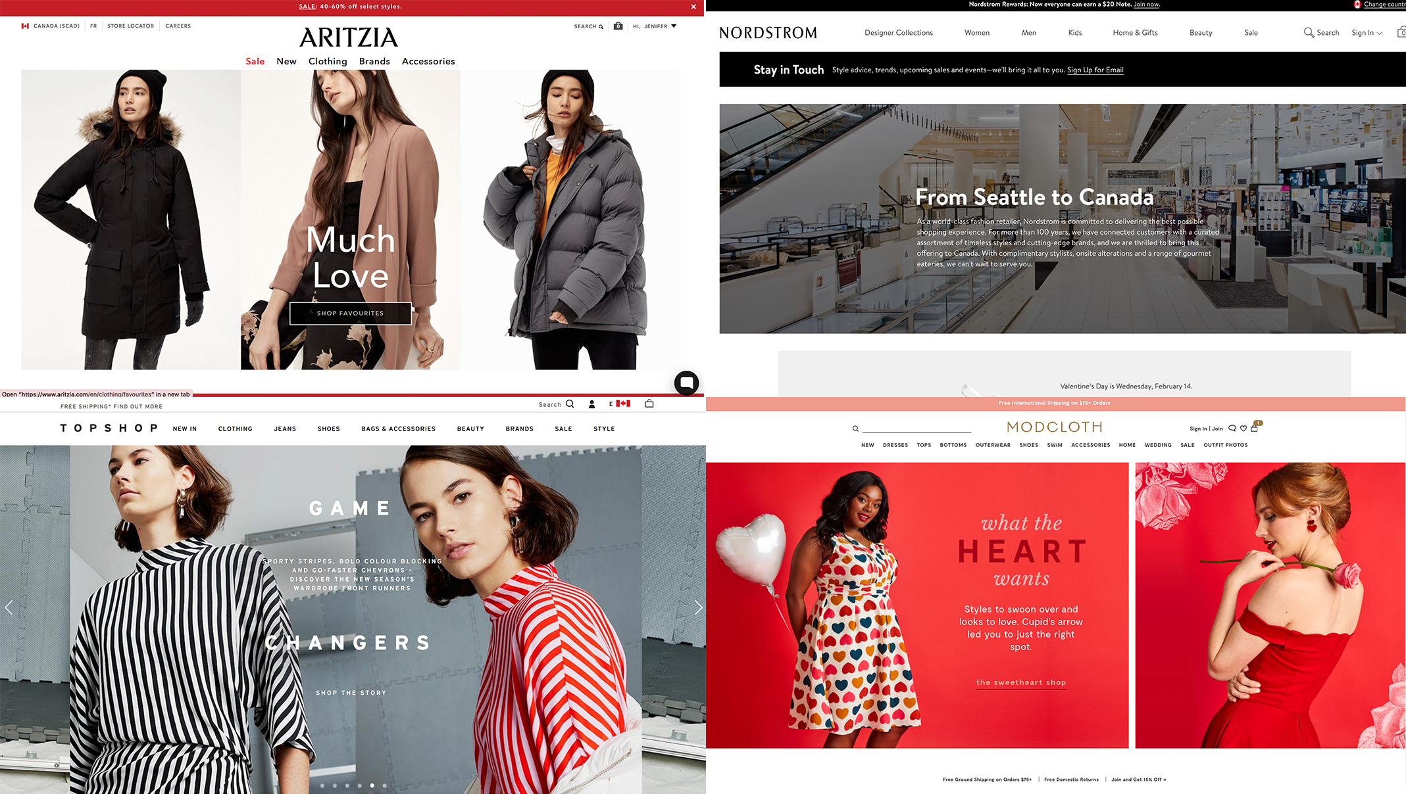1406x794 pixels.
Task: Click Topshop currency and Canada flag selector
Action: [620, 404]
